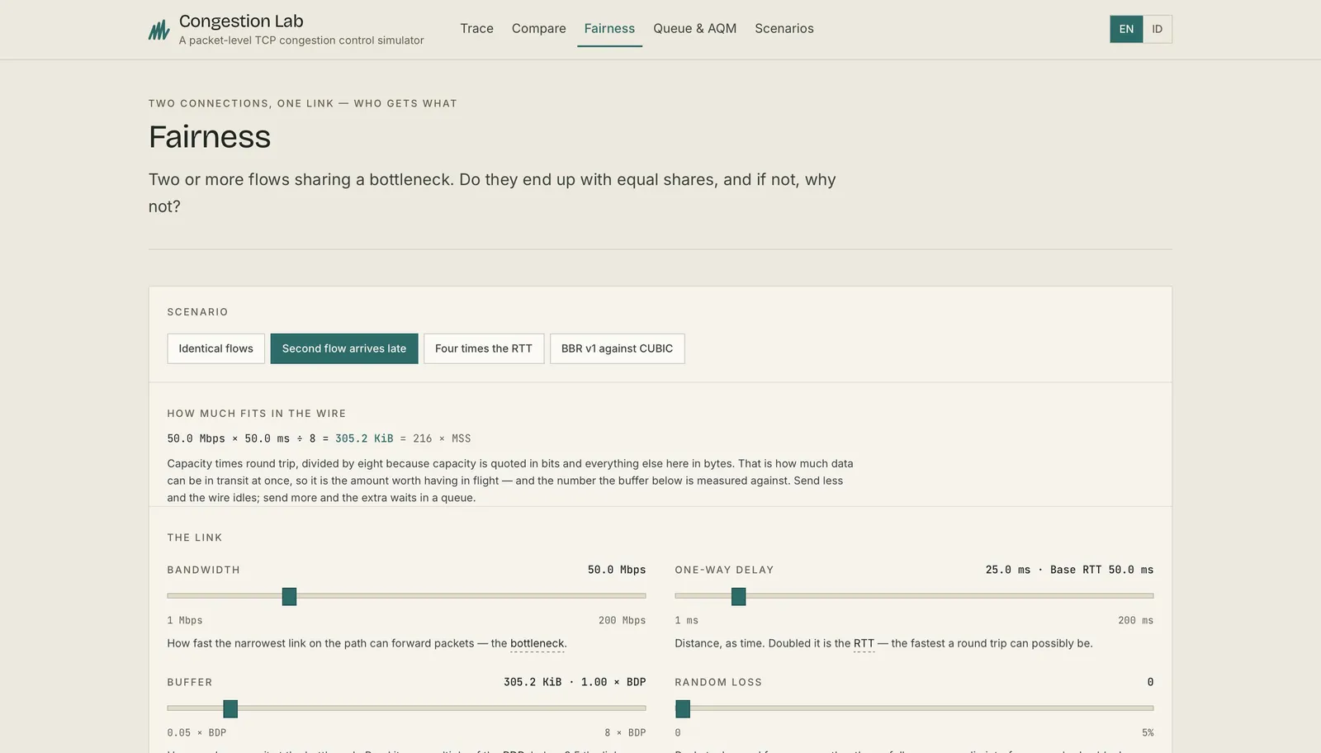1321x753 pixels.
Task: Choose Second flow arrives late scenario
Action: pyautogui.click(x=344, y=348)
